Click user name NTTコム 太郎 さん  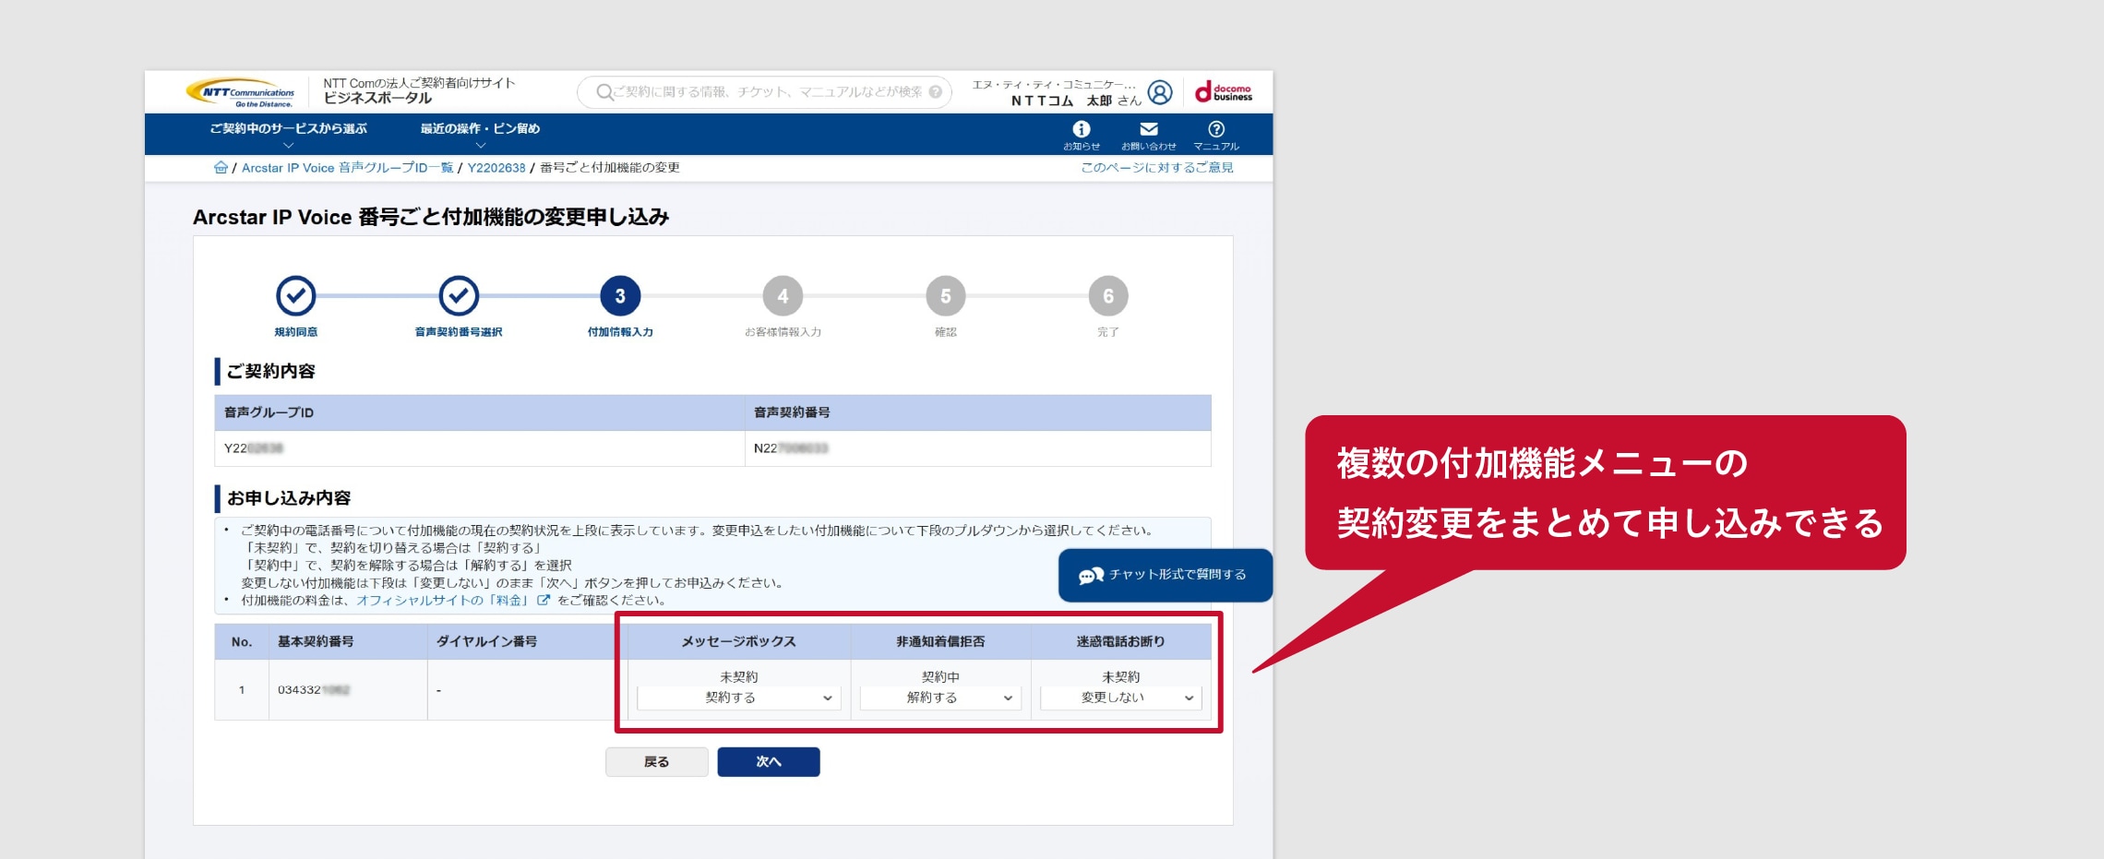1075,101
